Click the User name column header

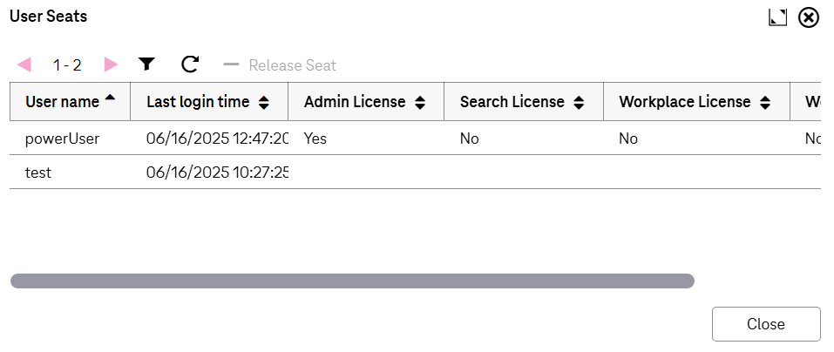[x=62, y=102]
